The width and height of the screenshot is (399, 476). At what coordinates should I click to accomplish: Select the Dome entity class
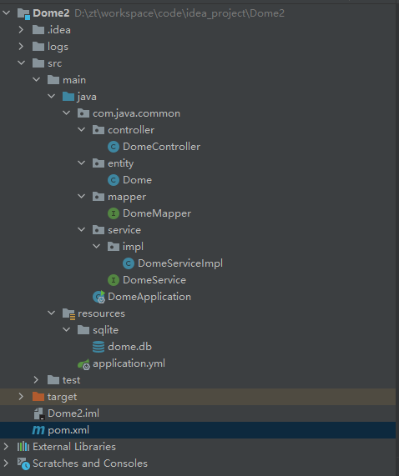click(137, 180)
